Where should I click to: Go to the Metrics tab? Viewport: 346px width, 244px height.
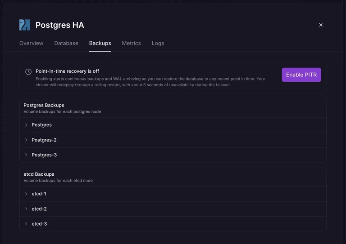(x=131, y=43)
